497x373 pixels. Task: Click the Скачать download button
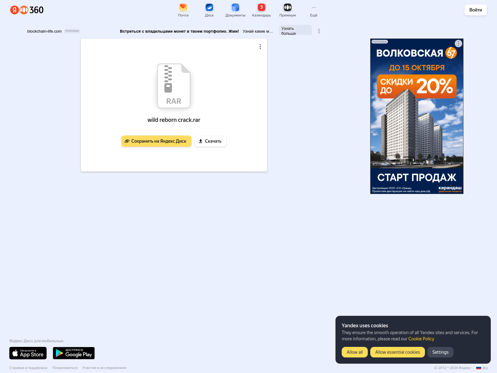point(211,141)
